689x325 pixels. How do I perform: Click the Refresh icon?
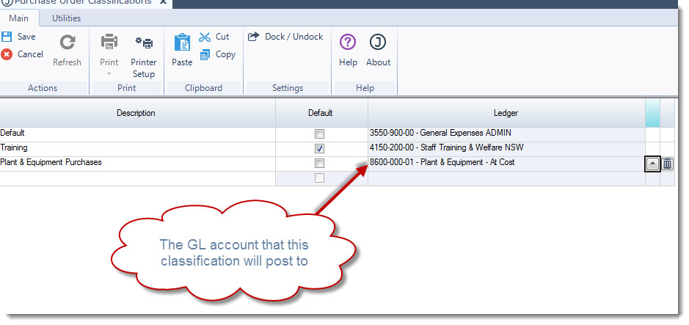[x=67, y=43]
